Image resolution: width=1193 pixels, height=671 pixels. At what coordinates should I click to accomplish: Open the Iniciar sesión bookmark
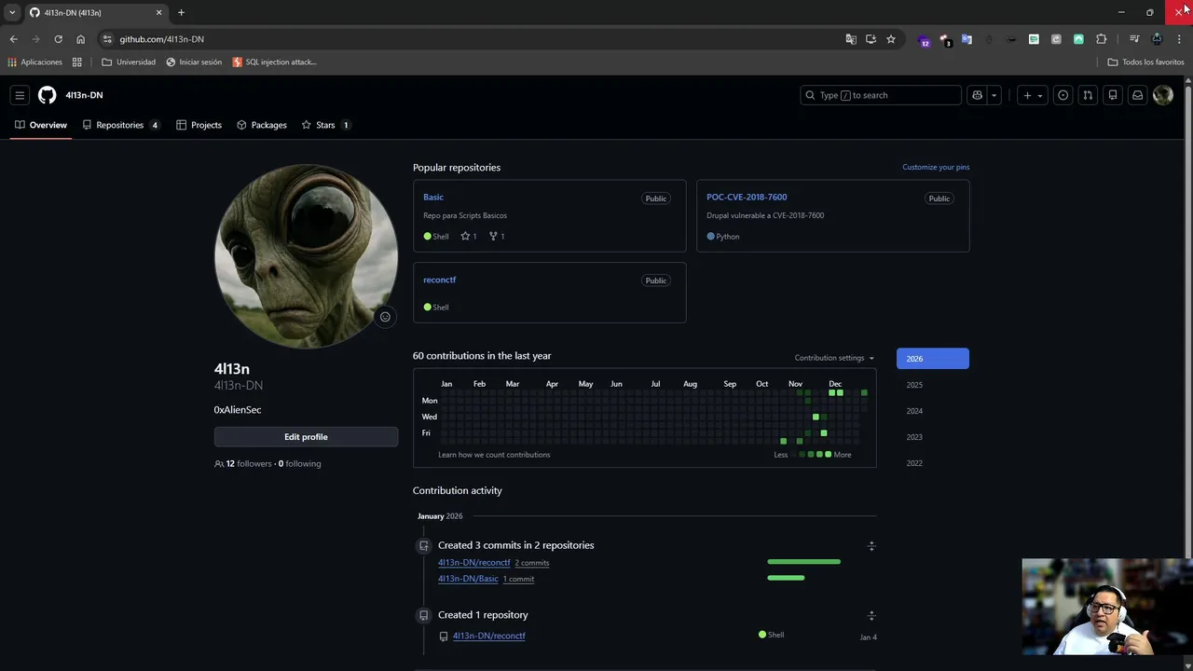click(x=194, y=62)
